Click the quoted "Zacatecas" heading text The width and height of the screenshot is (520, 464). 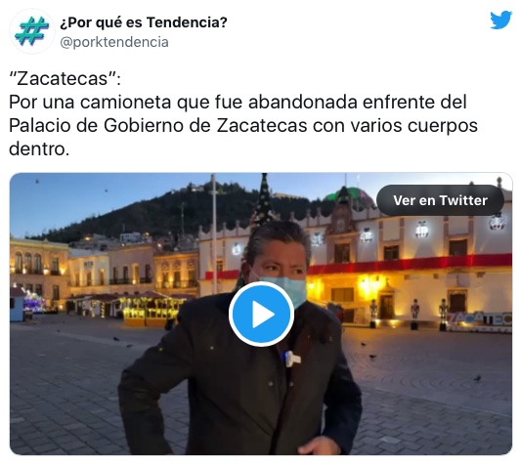click(65, 79)
